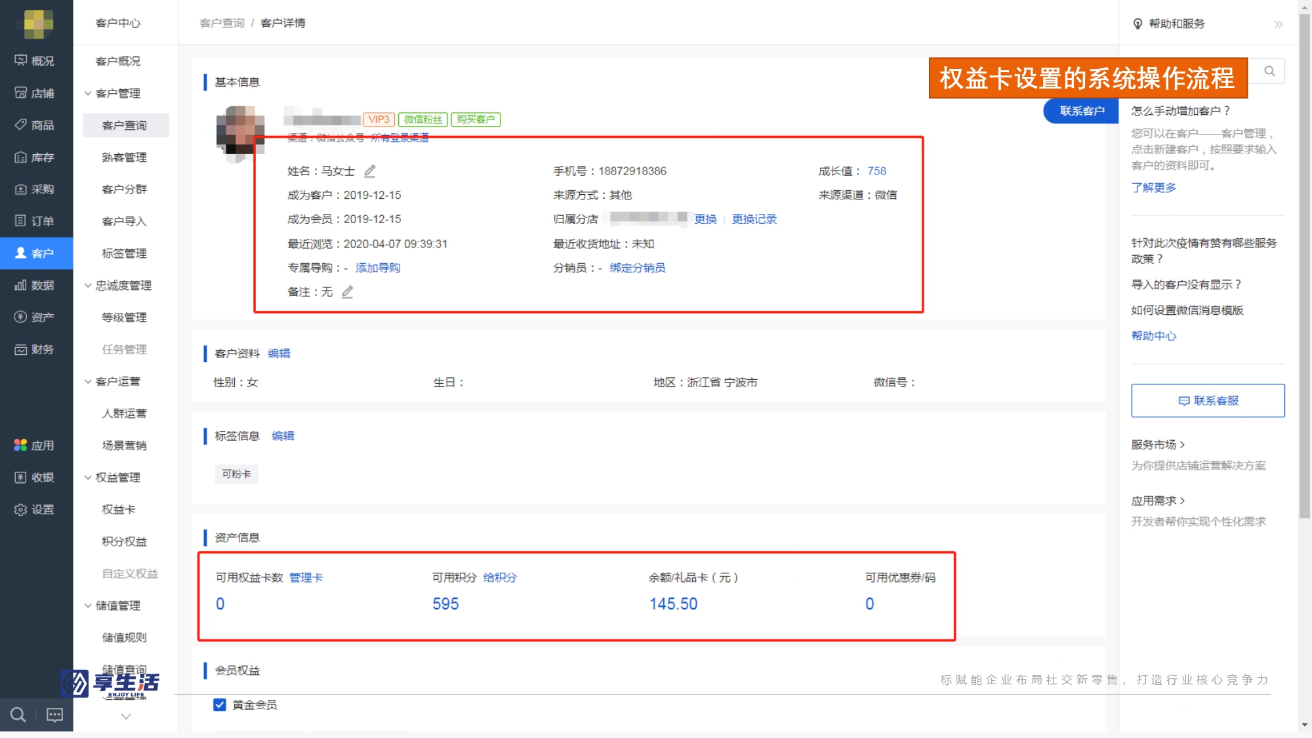
Task: Collapse the 忠诚度管理 menu group
Action: coord(88,285)
